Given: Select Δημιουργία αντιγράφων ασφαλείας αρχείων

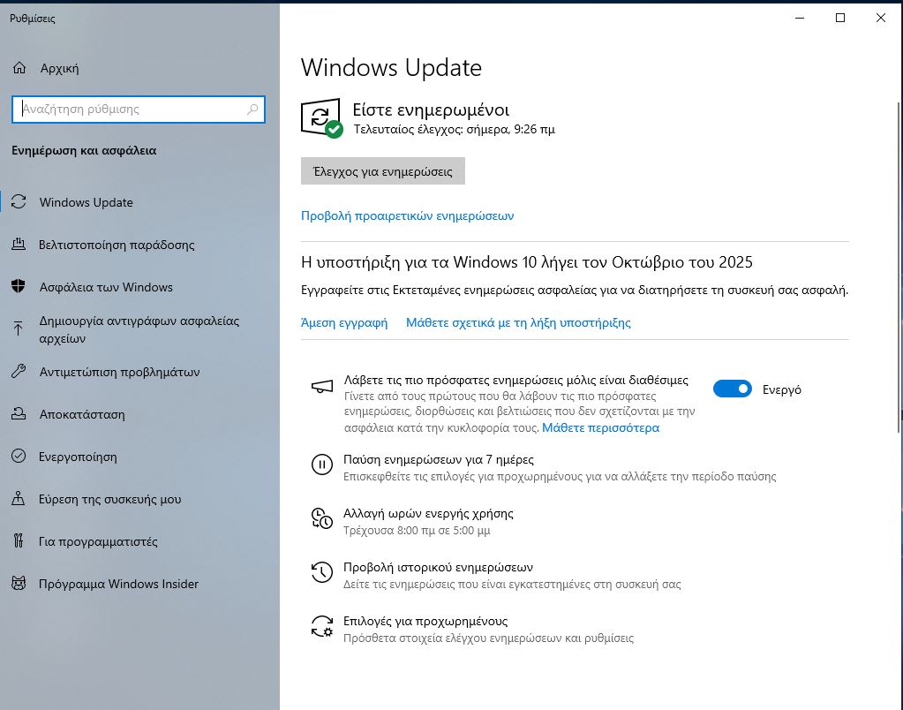Looking at the screenshot, I should click(x=140, y=329).
